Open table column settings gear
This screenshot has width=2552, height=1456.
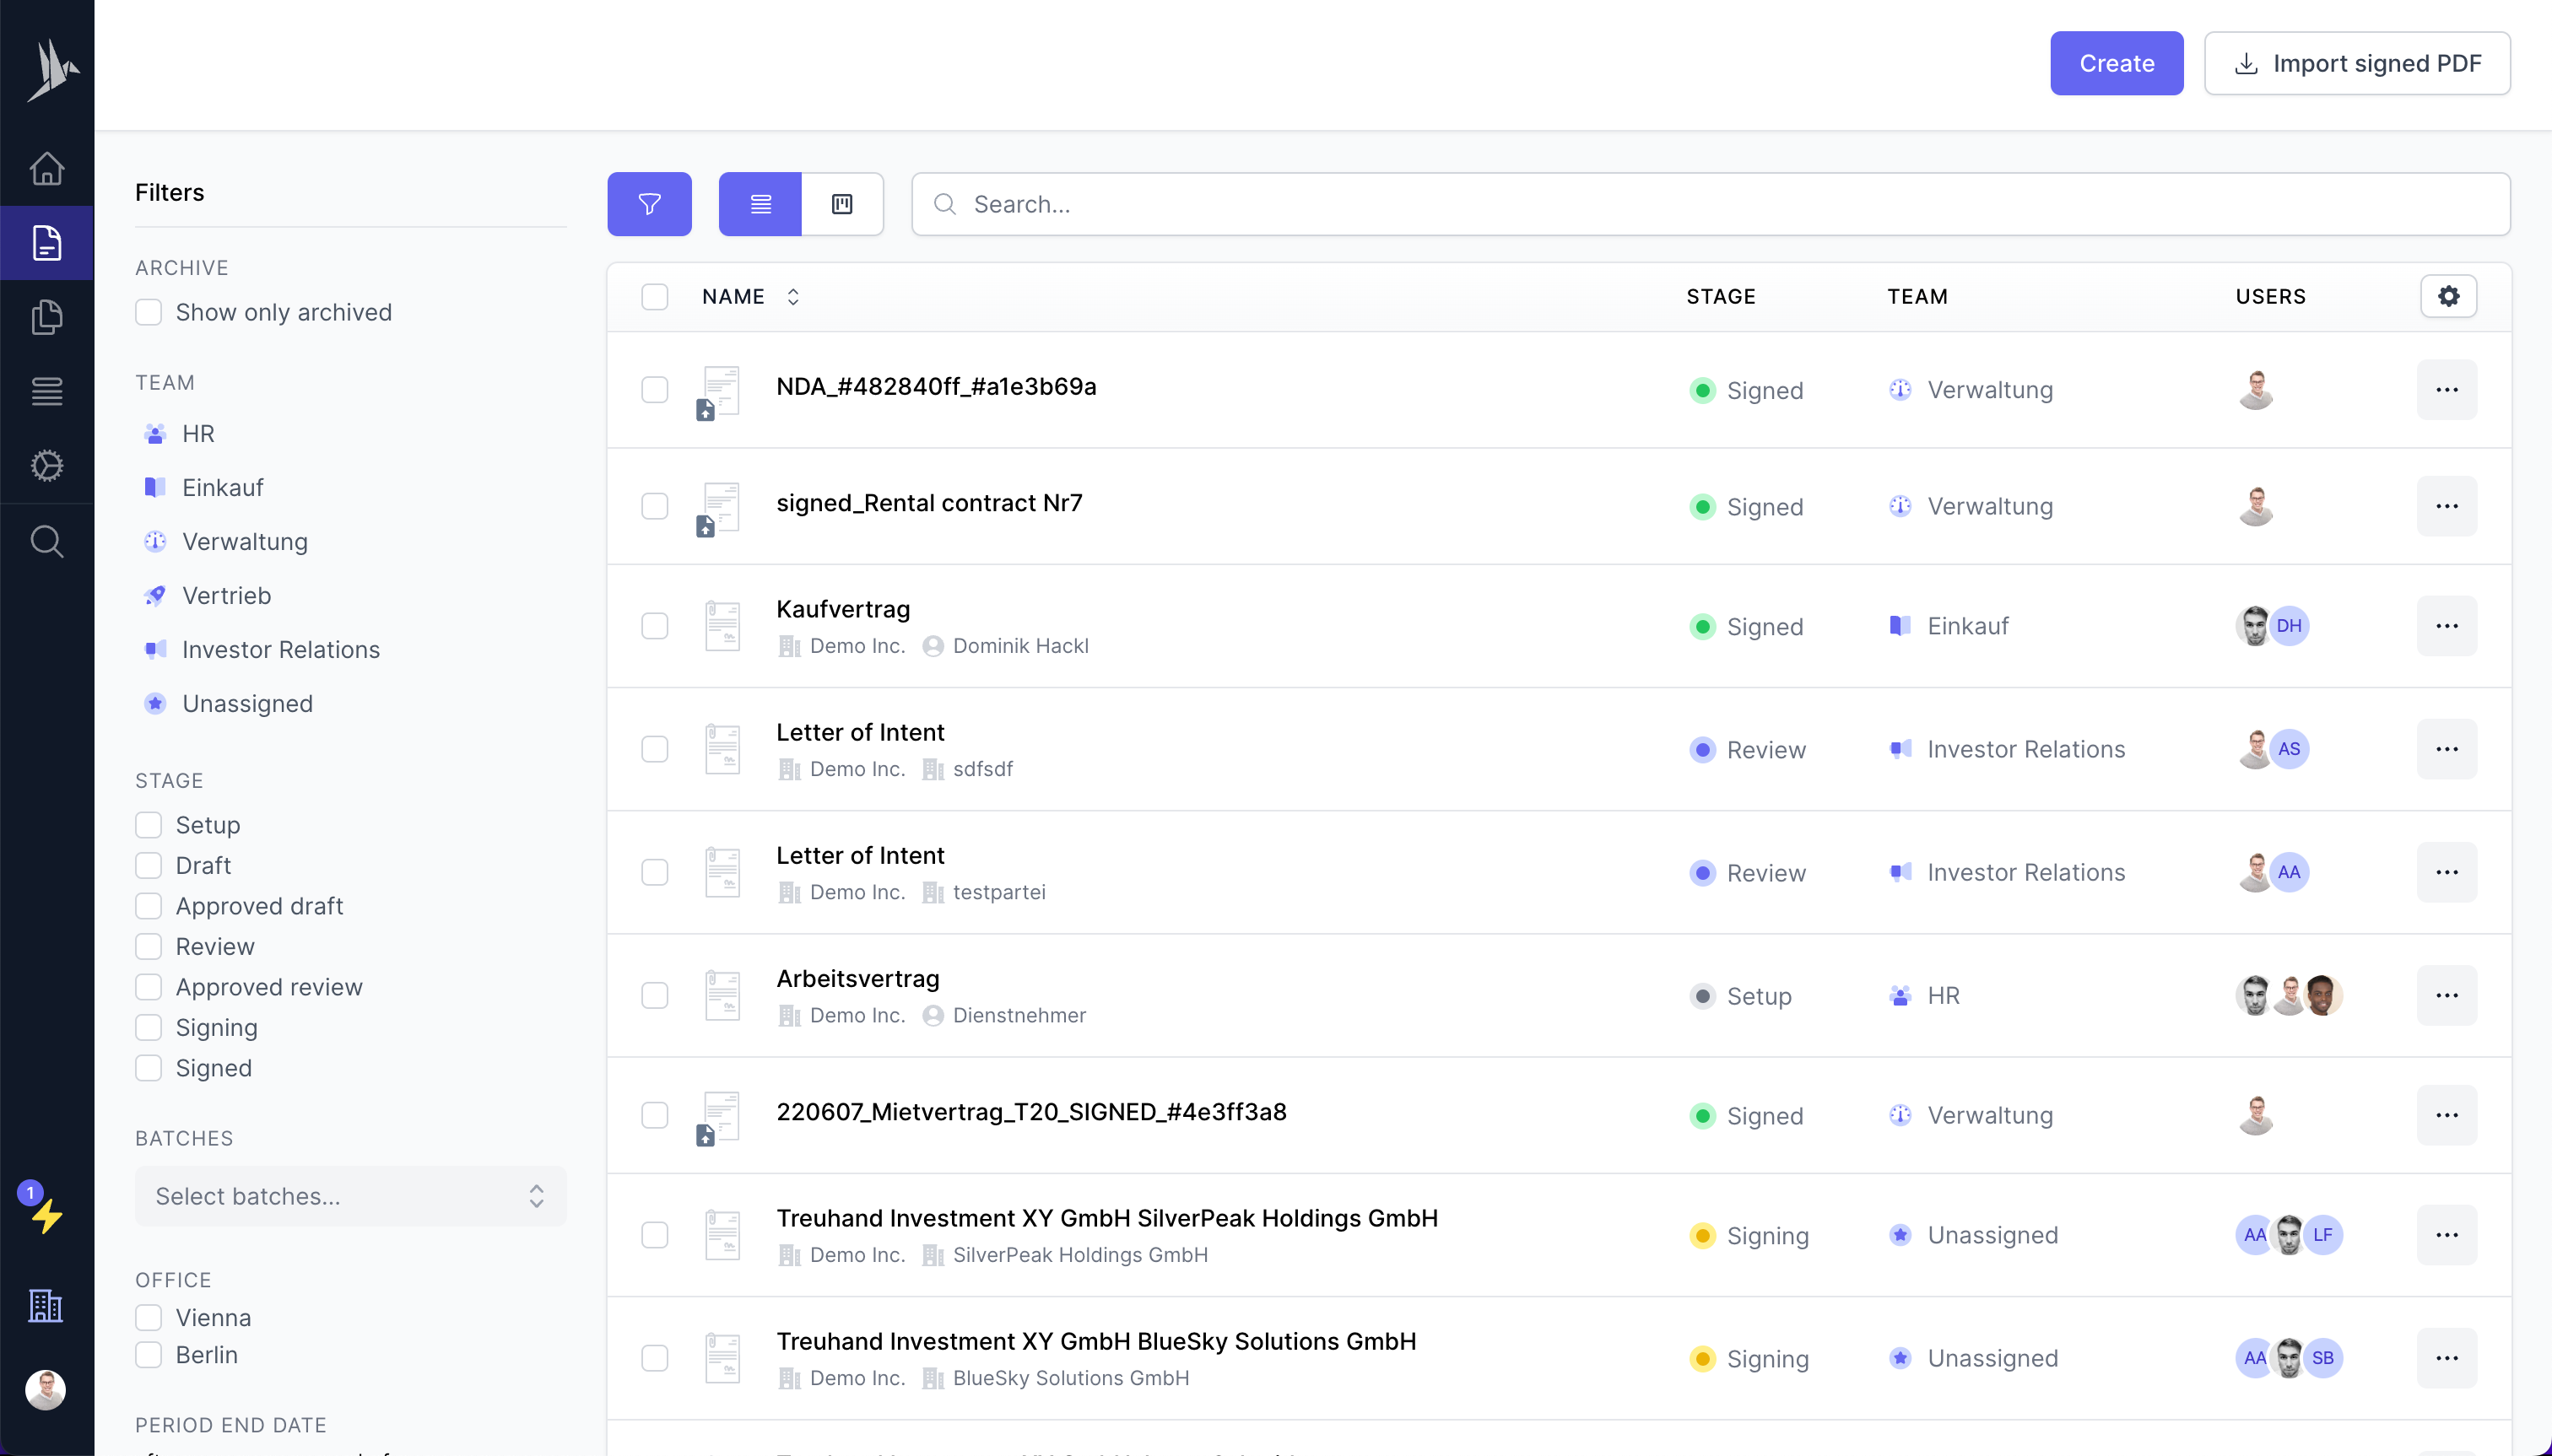tap(2448, 296)
